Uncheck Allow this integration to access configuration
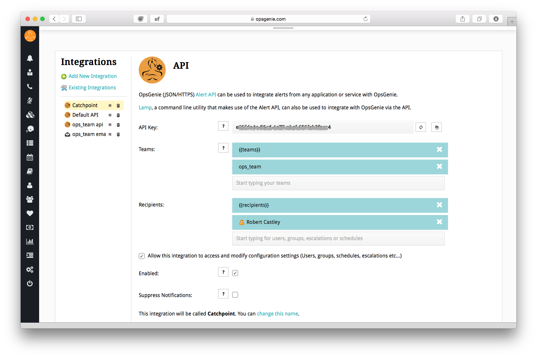Screen dimensions: 537x358 tap(142, 256)
